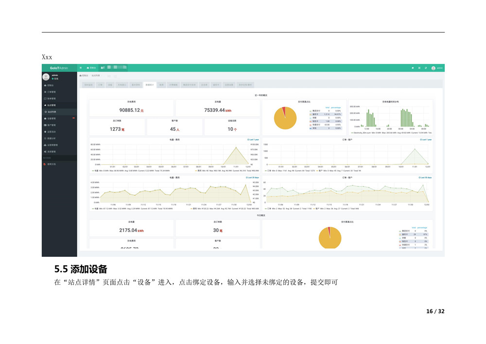Screen dimensions: 486x344
Task: Expand 设备管理 in the sidebar
Action: click(52, 118)
